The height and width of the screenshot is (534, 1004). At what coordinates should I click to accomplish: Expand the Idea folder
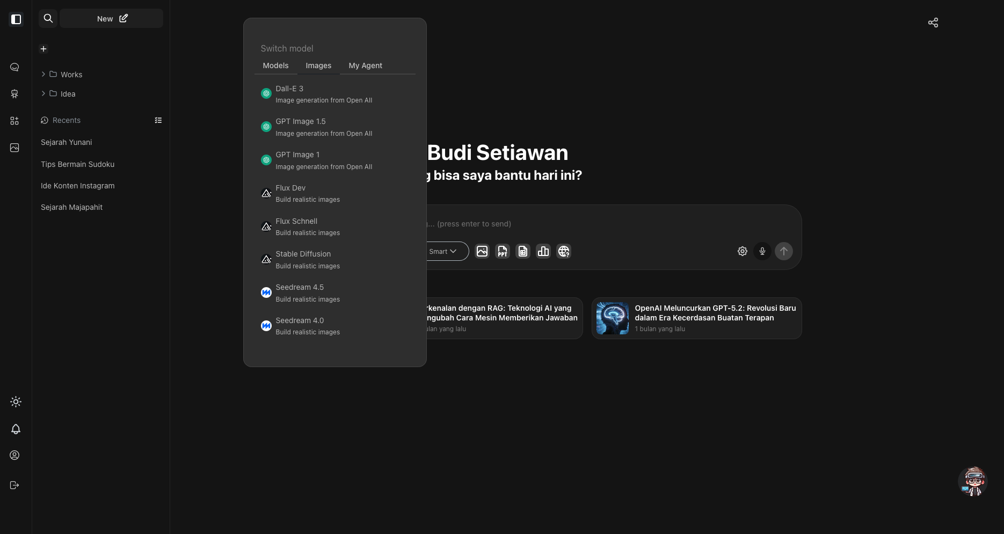tap(43, 93)
